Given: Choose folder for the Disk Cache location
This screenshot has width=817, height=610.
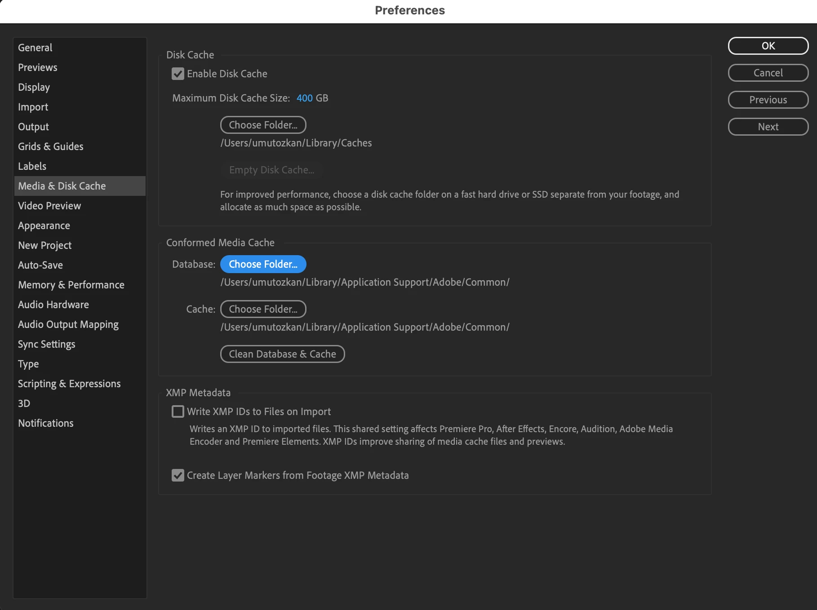Looking at the screenshot, I should click(263, 125).
